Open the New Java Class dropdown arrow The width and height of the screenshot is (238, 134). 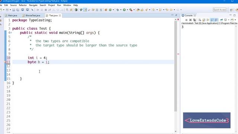pyautogui.click(x=113, y=10)
